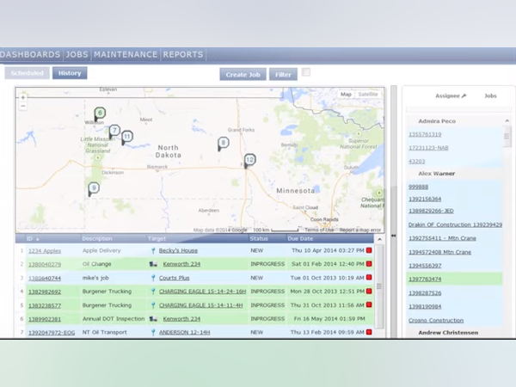This screenshot has height=387, width=516.
Task: Click location pin beside Courts Plus
Action: click(153, 278)
